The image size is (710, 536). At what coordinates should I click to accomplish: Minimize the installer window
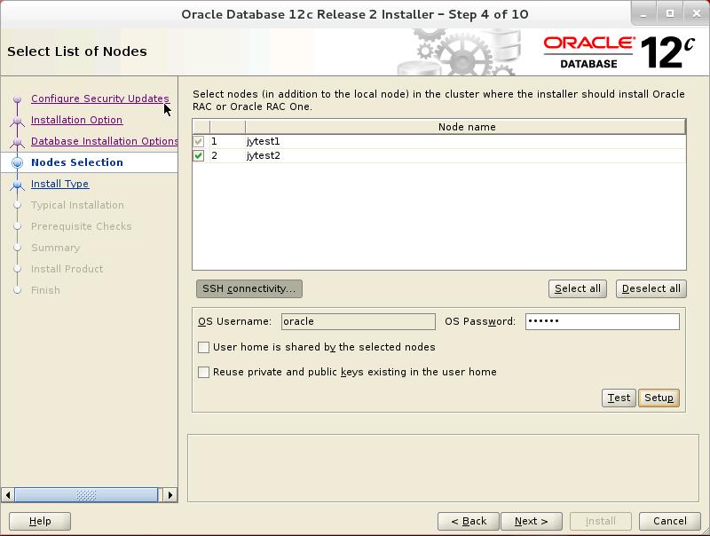click(643, 14)
